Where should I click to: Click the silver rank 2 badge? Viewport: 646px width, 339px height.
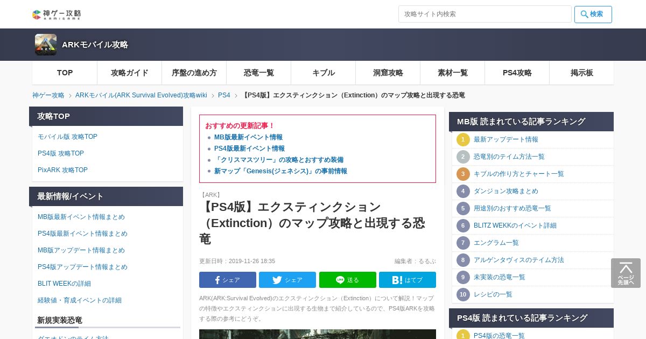pyautogui.click(x=463, y=157)
